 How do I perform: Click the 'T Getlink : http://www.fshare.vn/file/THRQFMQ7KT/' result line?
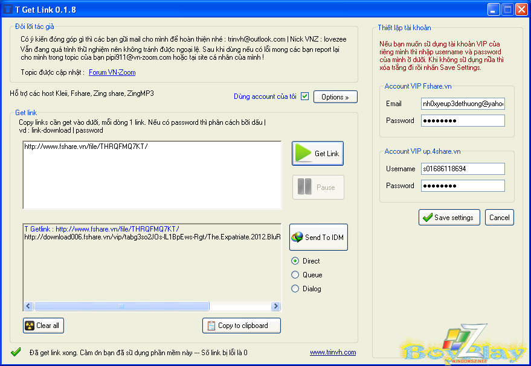tap(101, 229)
